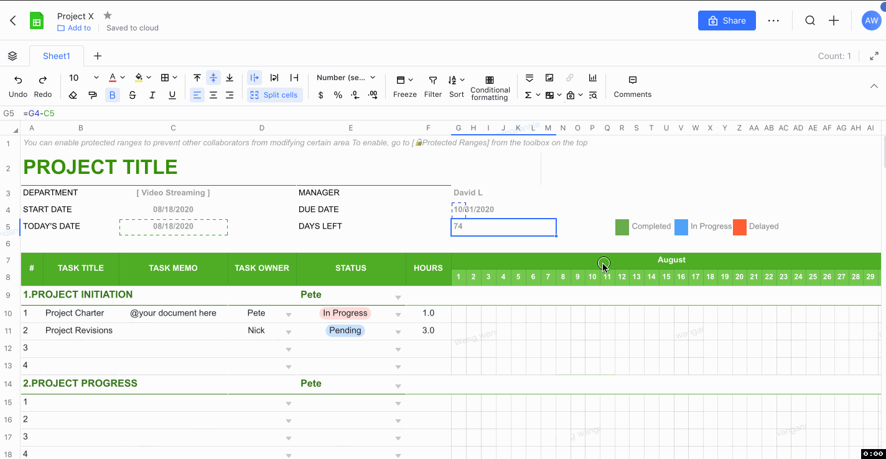The image size is (886, 459).
Task: Click the Format painter icon
Action: [x=93, y=94]
